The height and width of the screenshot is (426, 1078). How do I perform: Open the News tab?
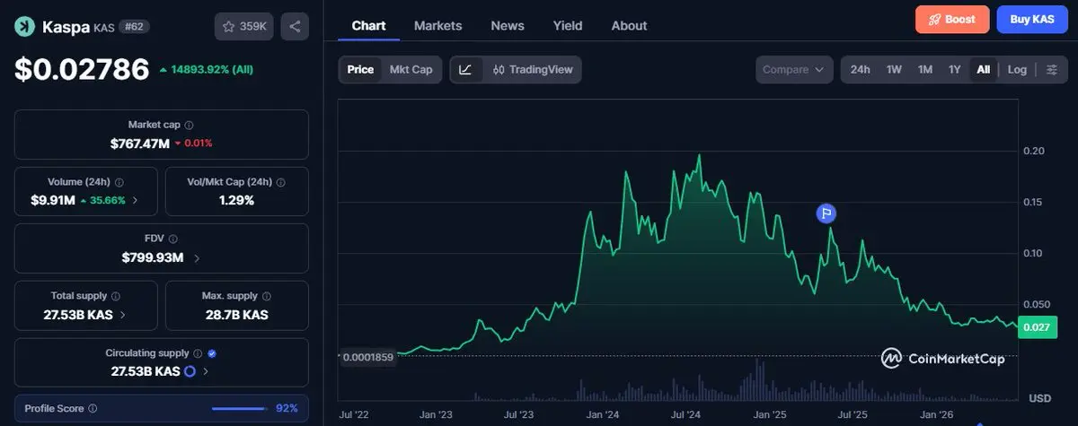coord(508,25)
